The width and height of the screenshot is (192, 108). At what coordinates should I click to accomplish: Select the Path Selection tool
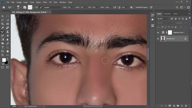[7, 47]
